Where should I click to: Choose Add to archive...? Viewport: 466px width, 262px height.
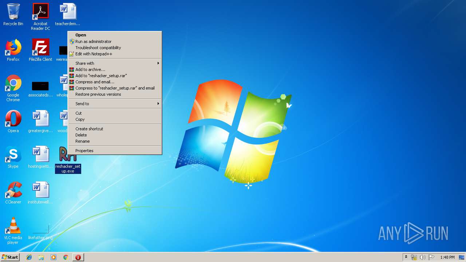(x=115, y=70)
